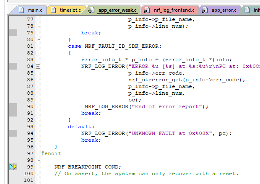This screenshot has height=184, width=260.
Task: Click the file icon on the app_error.c tab
Action: 205,10
